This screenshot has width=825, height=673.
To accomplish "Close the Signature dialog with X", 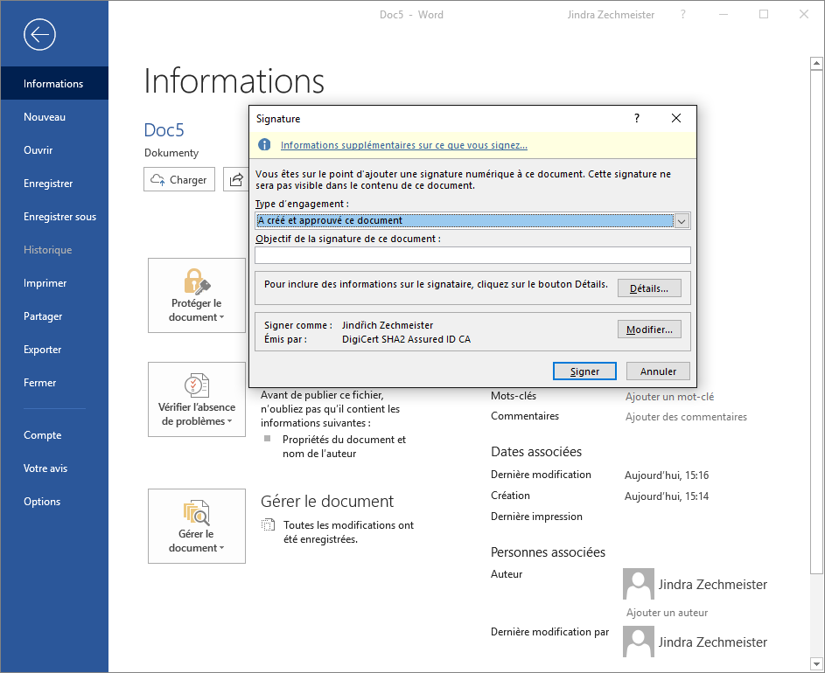I will point(676,118).
